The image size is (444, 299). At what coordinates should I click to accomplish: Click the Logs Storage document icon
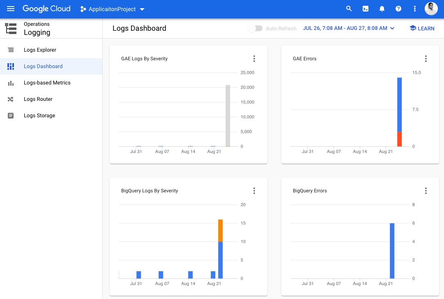pos(11,116)
